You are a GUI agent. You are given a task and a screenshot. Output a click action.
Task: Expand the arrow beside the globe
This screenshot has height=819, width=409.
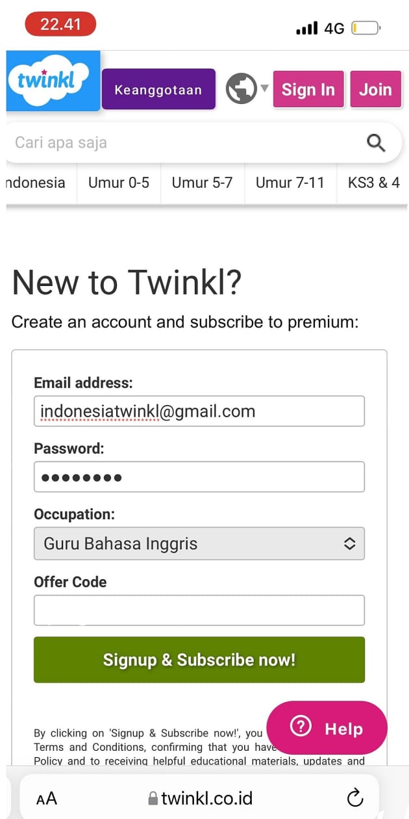[264, 88]
